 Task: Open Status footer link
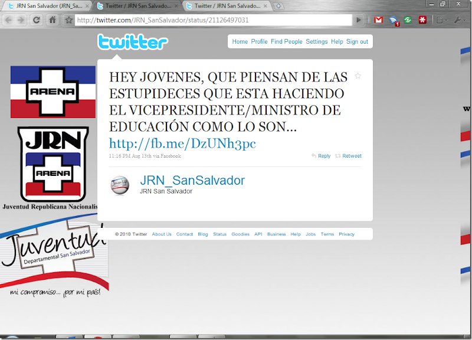(219, 234)
